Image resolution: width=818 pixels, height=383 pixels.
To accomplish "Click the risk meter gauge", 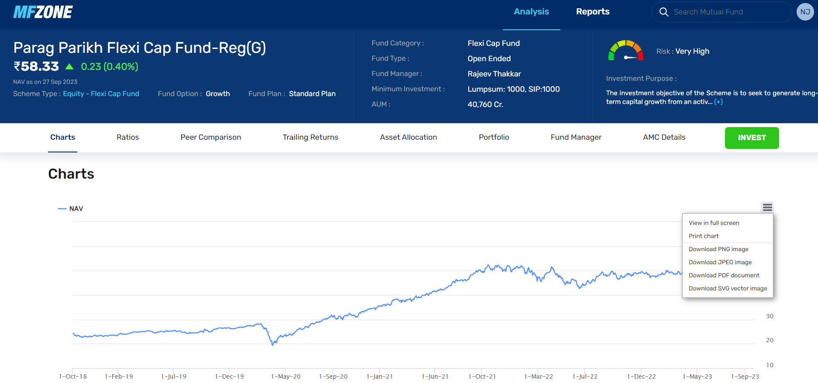I will coord(626,51).
